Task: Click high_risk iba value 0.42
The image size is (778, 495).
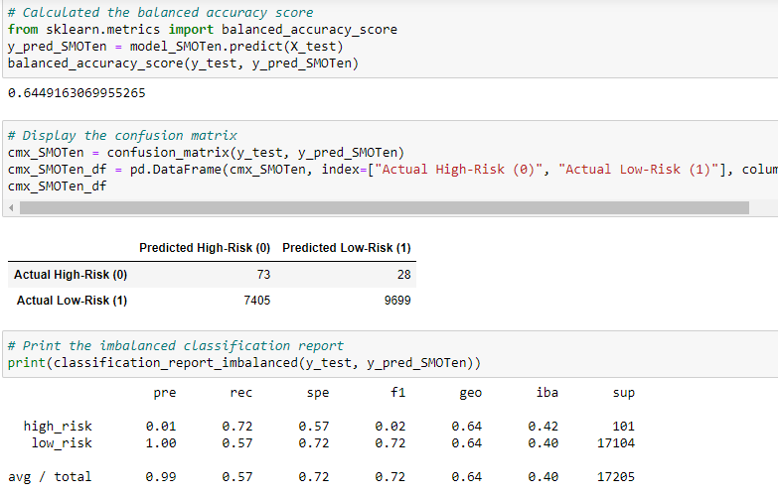Action: coord(544,427)
